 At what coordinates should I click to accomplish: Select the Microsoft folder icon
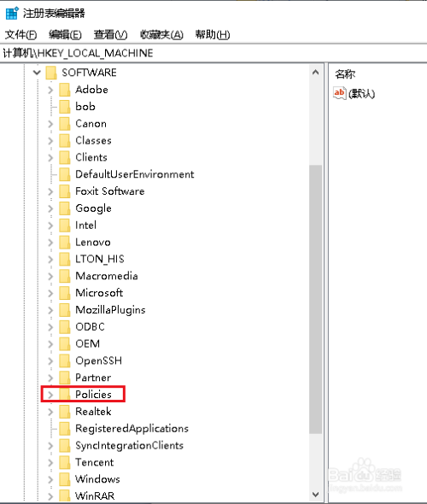(x=65, y=293)
